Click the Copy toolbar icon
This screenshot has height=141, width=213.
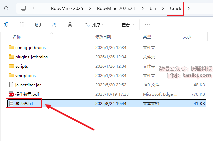[x=6, y=25]
